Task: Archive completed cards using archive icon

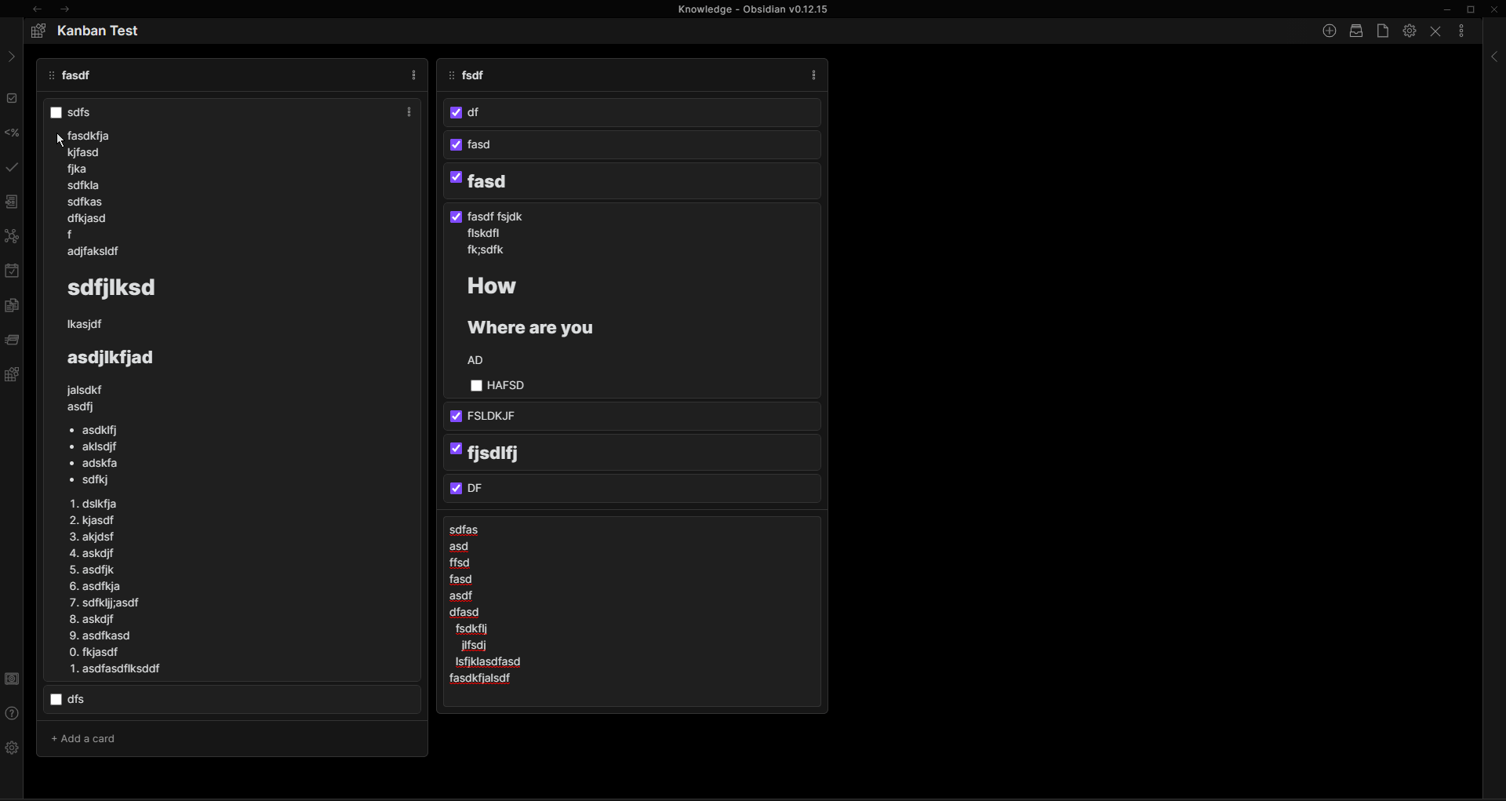Action: click(1356, 31)
